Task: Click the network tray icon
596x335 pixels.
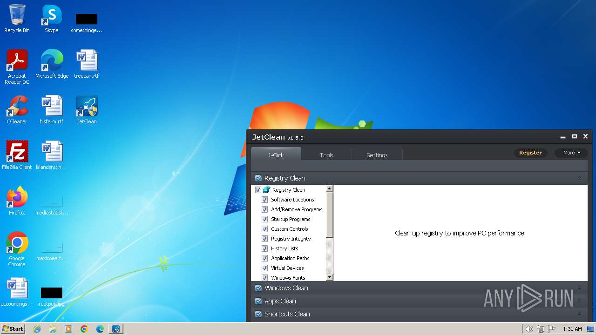Action: click(x=541, y=329)
